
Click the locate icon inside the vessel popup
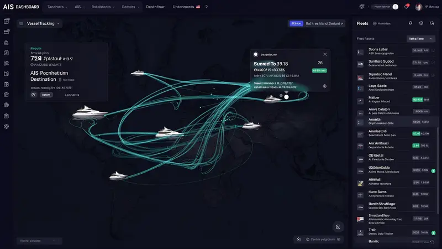click(325, 86)
